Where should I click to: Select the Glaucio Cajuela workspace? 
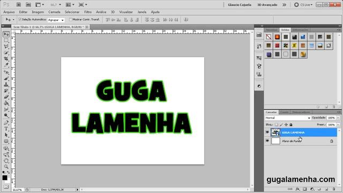tap(240, 5)
